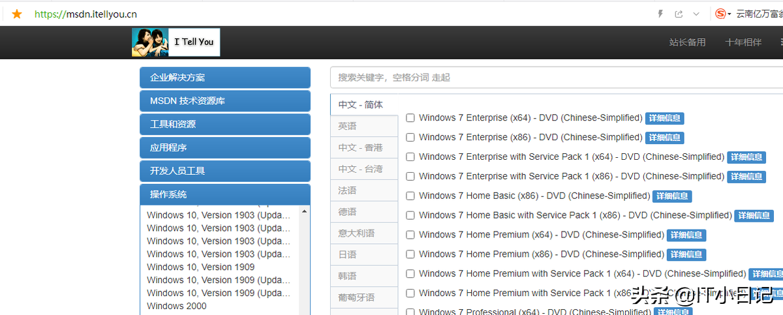
Task: Open address bar chevron dropdown
Action: tap(696, 14)
